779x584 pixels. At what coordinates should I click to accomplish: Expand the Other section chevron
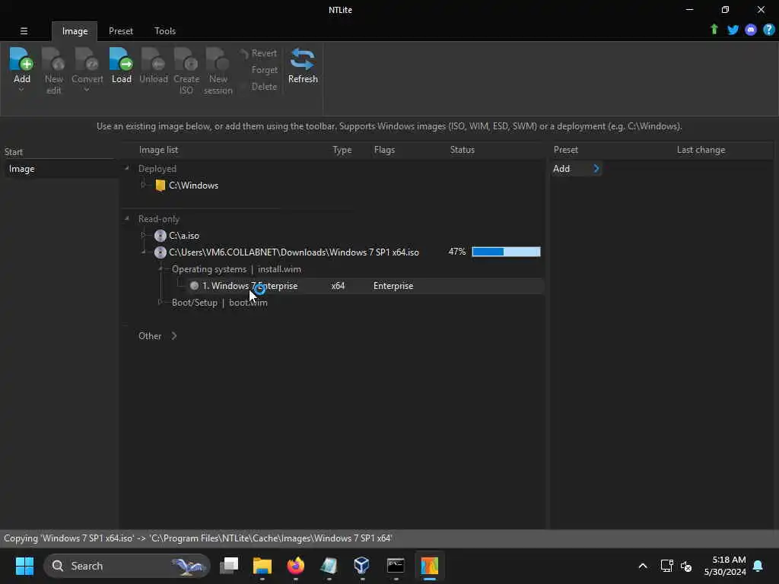[174, 335]
